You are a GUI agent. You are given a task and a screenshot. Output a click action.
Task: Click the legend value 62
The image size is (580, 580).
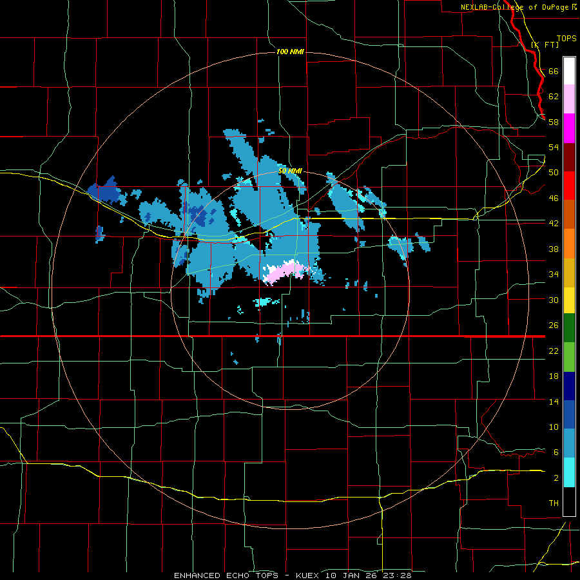coord(554,96)
